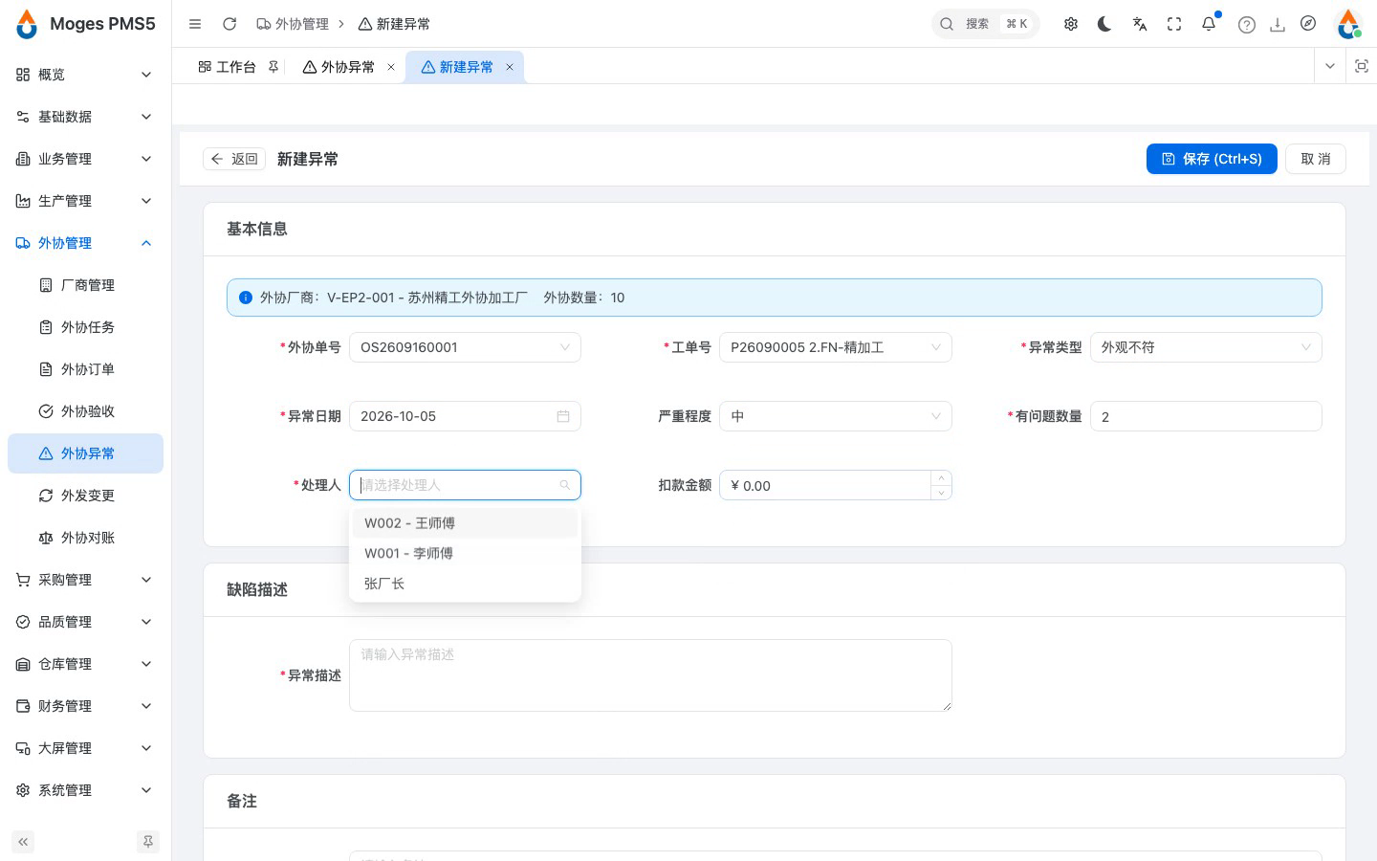Viewport: 1377px width, 861px height.
Task: Collapse sidebar with double-arrow icon
Action: [x=23, y=842]
